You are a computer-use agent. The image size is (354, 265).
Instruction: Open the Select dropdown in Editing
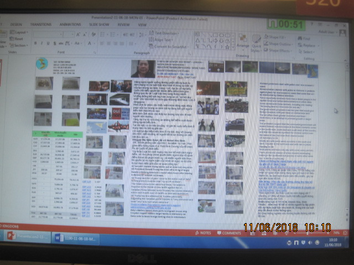[306, 52]
